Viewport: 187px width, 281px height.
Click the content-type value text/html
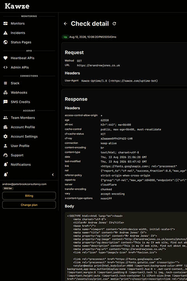(120, 153)
